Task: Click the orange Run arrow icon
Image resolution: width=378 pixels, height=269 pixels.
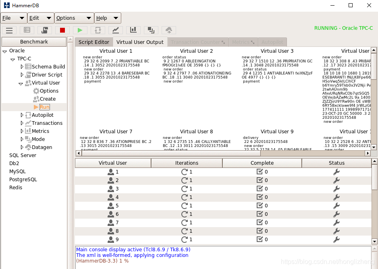Action: [x=36, y=107]
